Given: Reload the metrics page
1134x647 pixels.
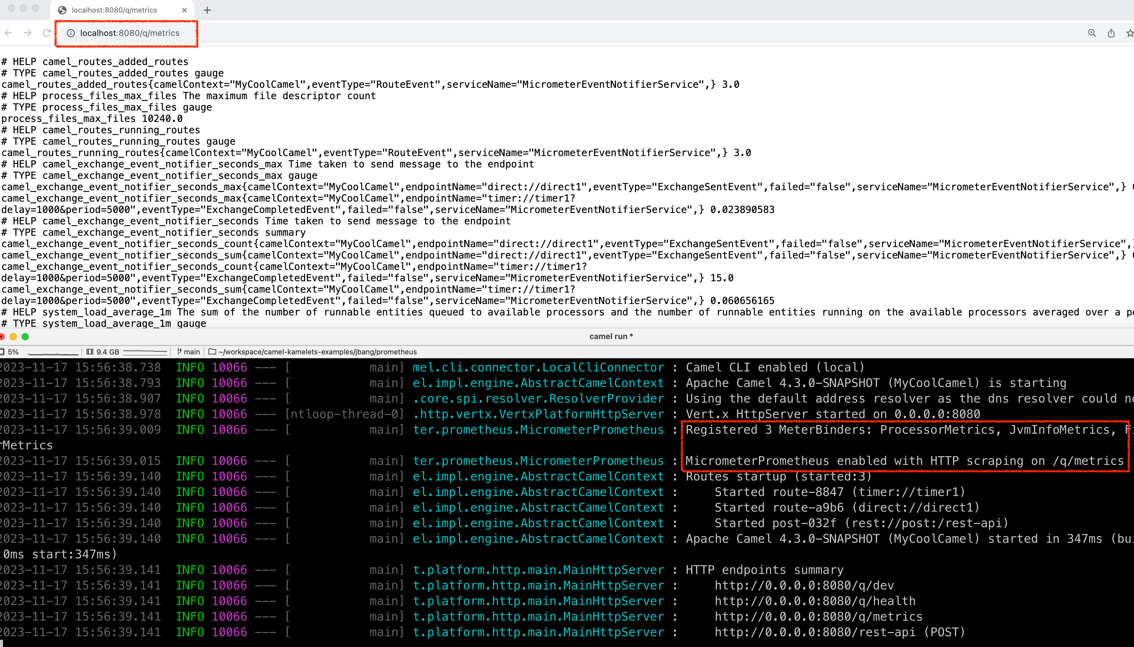Looking at the screenshot, I should (x=47, y=33).
